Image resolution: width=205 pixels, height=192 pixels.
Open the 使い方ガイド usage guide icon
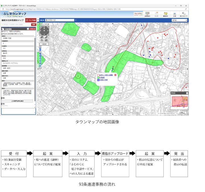[184, 14]
